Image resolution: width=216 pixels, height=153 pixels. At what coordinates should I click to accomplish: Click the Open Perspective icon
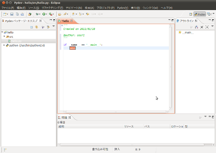[191, 14]
